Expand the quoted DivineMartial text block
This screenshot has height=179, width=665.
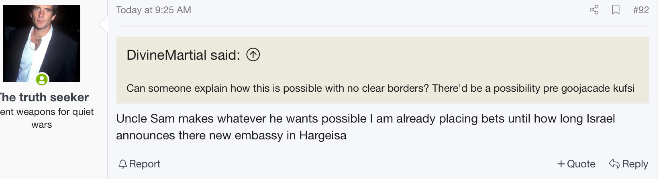380,88
